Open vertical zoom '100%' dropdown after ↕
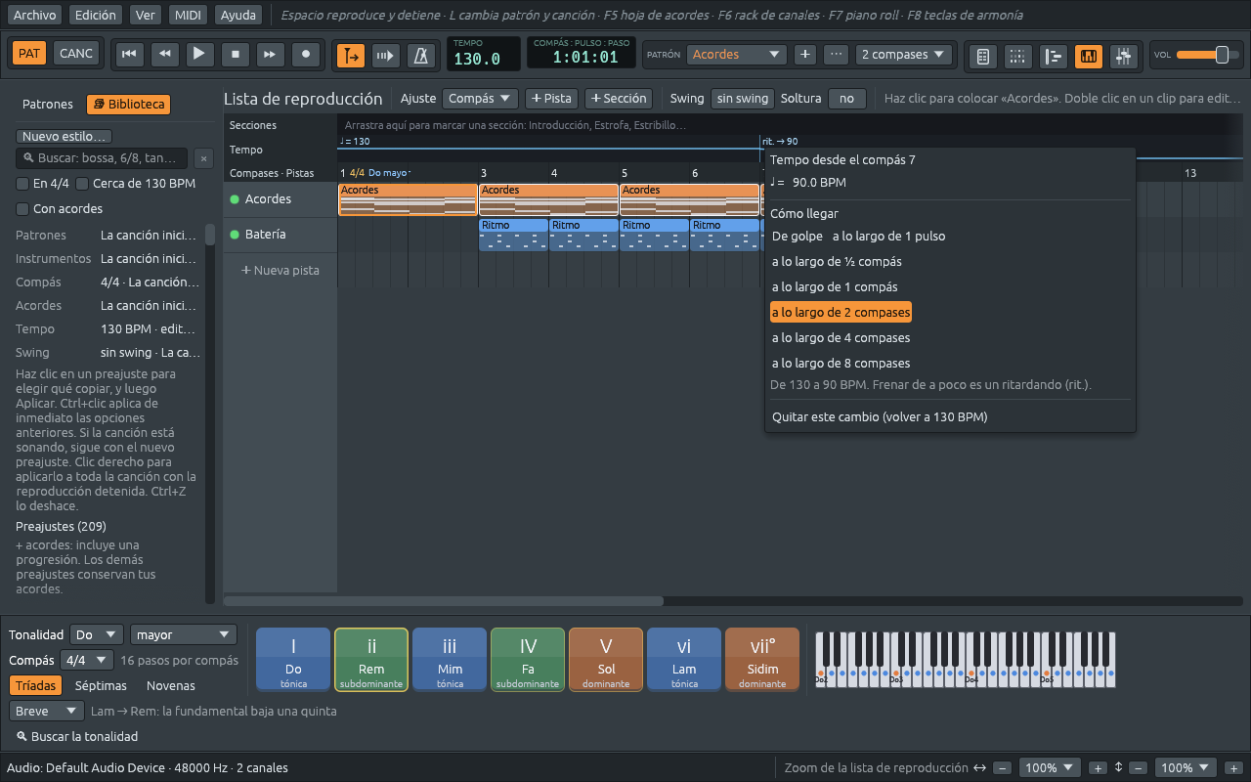Image resolution: width=1251 pixels, height=782 pixels. [1186, 768]
